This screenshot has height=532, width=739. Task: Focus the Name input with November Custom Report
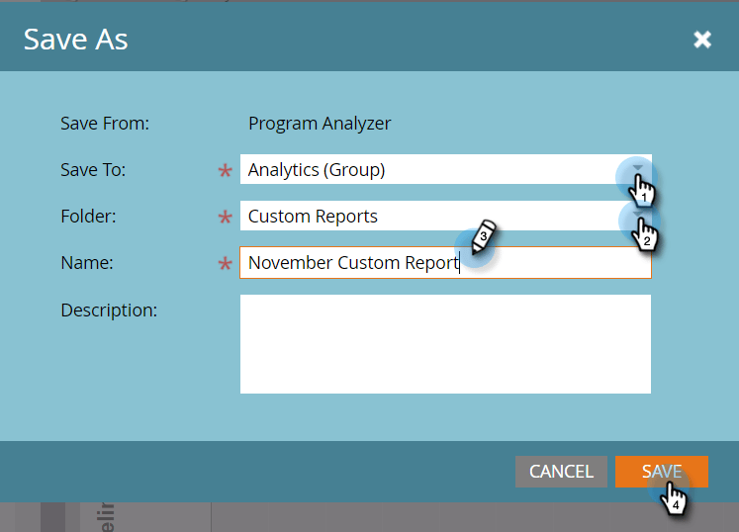[x=396, y=263]
